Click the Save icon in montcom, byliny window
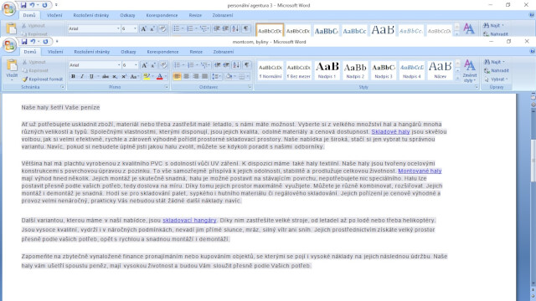The image size is (536, 301). click(x=24, y=42)
